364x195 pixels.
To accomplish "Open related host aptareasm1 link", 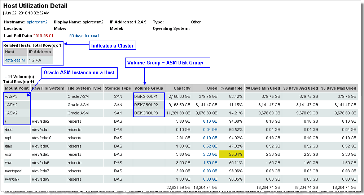I will [x=15, y=60].
